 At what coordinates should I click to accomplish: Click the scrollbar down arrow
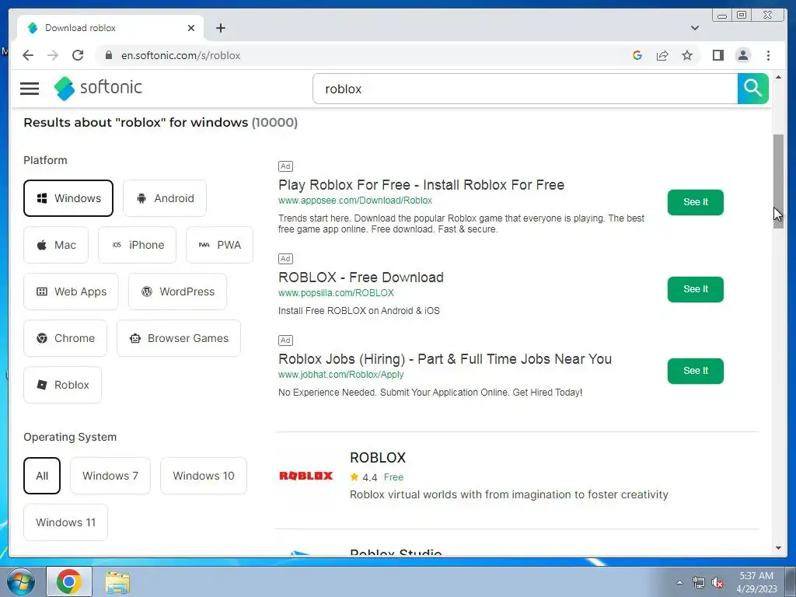tap(778, 548)
